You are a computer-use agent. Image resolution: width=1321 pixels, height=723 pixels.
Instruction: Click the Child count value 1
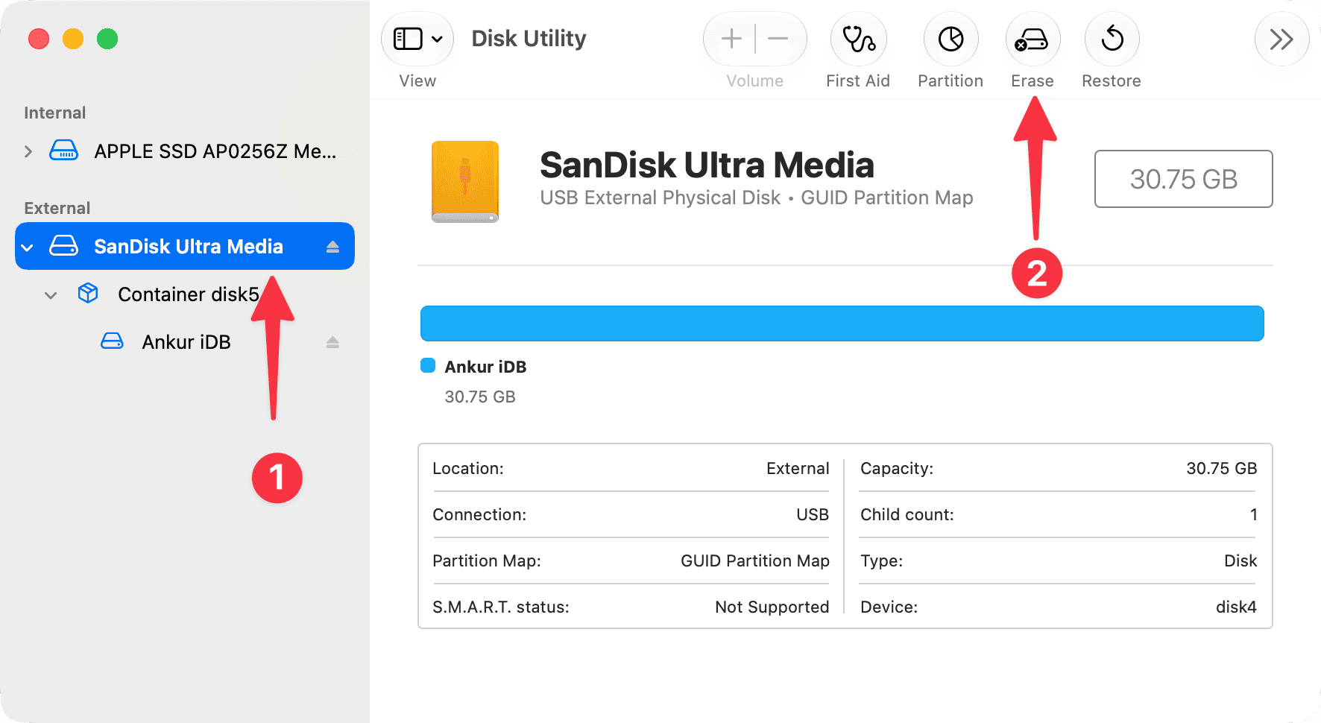point(1254,514)
